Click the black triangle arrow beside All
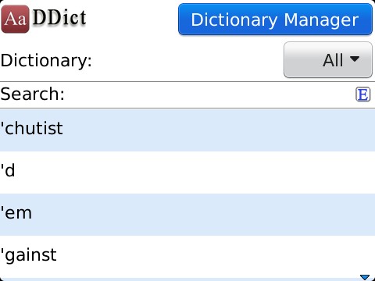Viewport: 375px width, 281px height. click(x=355, y=59)
